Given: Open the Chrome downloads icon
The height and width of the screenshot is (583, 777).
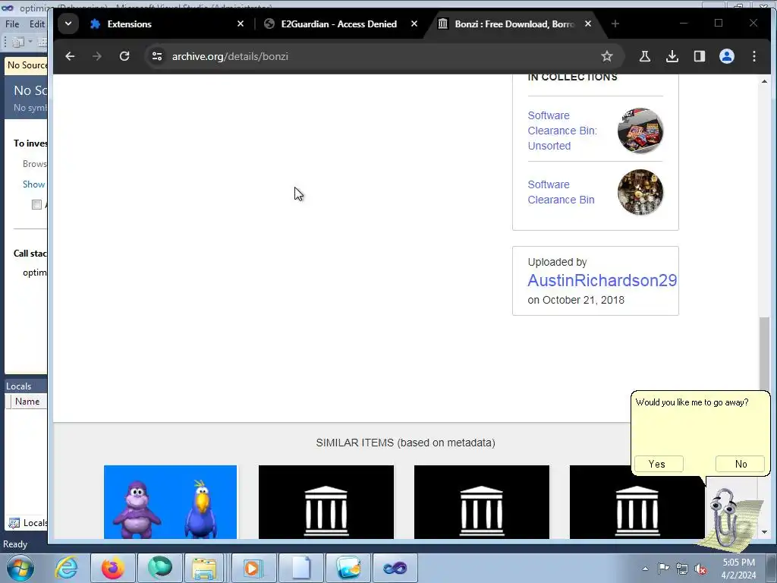Looking at the screenshot, I should (672, 56).
